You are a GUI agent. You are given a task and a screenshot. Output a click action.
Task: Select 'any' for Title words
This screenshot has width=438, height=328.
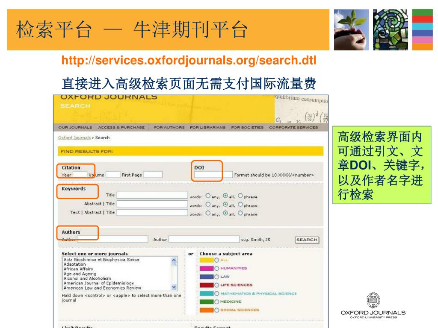tap(208, 196)
